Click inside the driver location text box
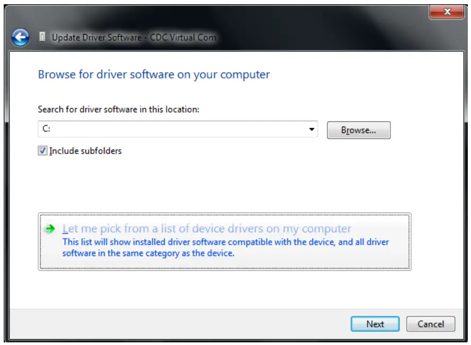Screen dimensions: 471x345 pyautogui.click(x=159, y=130)
